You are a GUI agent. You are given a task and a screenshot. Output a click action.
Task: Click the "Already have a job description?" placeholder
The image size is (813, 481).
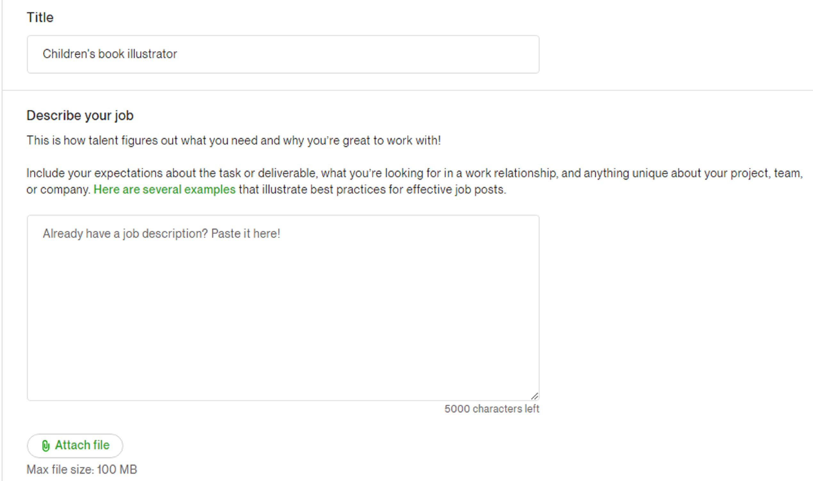161,234
